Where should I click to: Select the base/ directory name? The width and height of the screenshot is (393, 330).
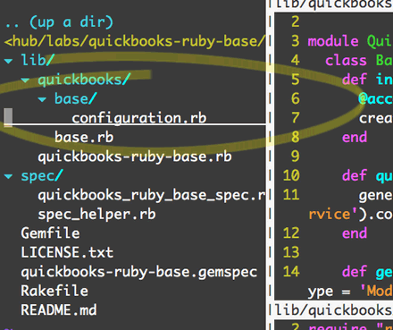(76, 99)
